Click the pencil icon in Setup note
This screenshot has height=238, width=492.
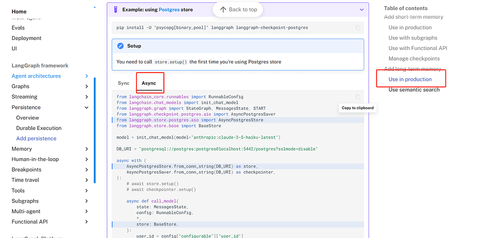coord(121,46)
